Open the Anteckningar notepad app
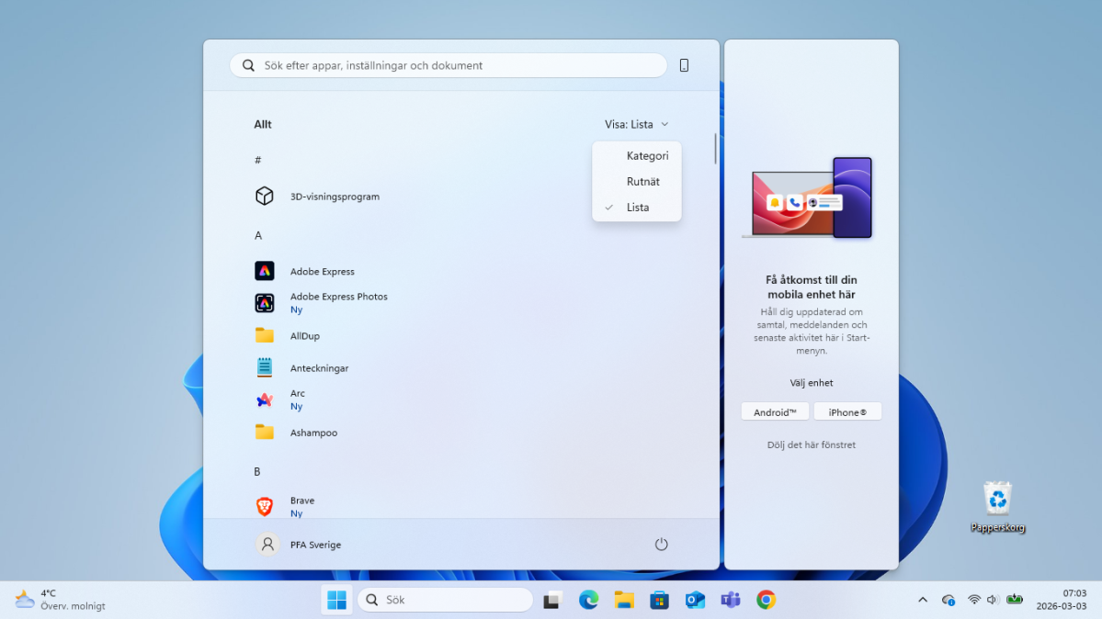Viewport: 1102px width, 619px height. [x=265, y=367]
